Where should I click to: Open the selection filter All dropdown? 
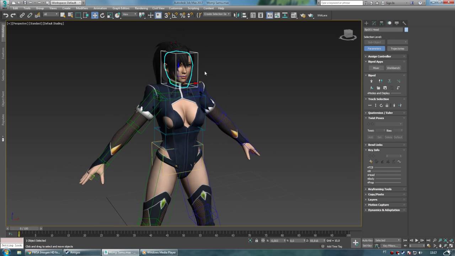coord(50,15)
